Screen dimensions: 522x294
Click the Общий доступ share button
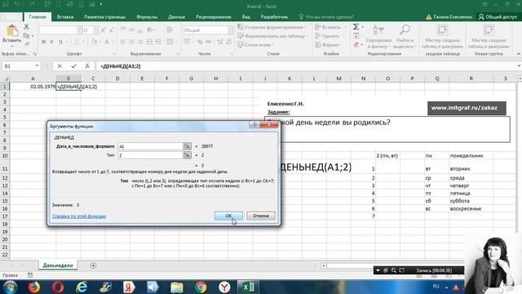tap(498, 16)
